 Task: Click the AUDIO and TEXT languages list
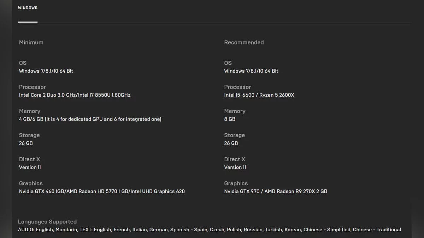pos(209,230)
